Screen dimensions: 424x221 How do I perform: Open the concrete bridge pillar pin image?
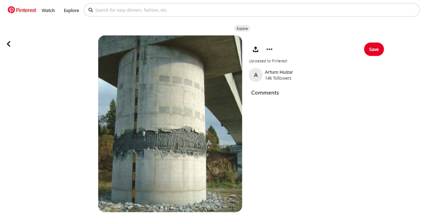pos(170,124)
